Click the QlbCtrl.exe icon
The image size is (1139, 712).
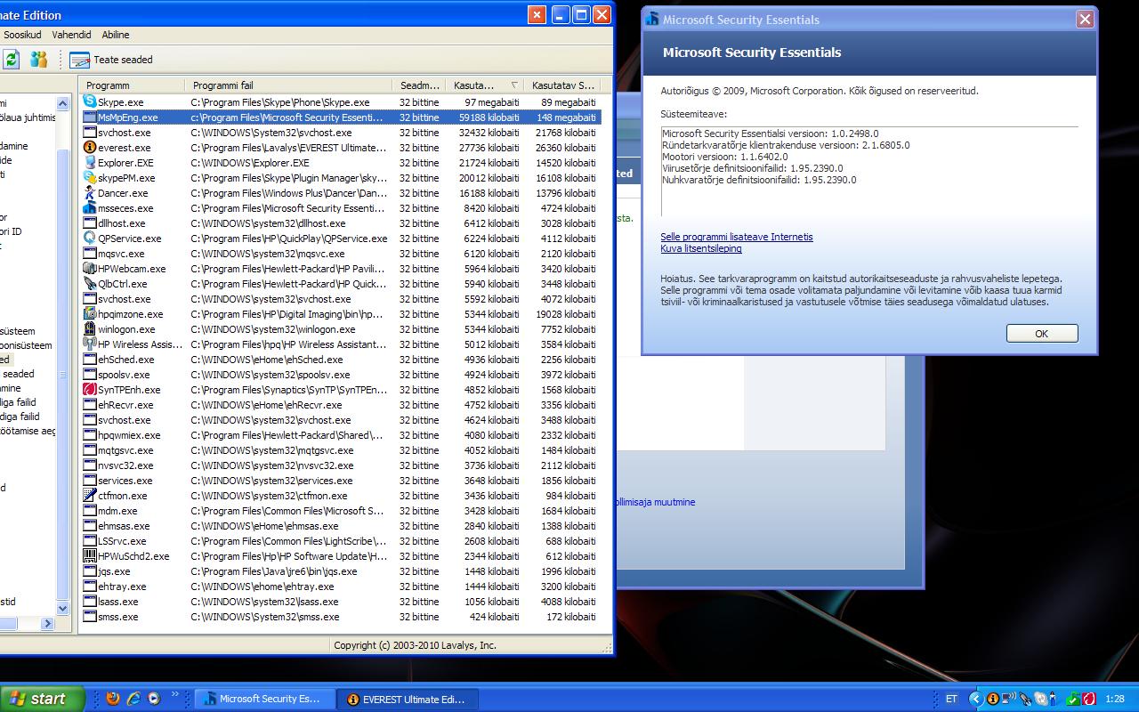(90, 284)
